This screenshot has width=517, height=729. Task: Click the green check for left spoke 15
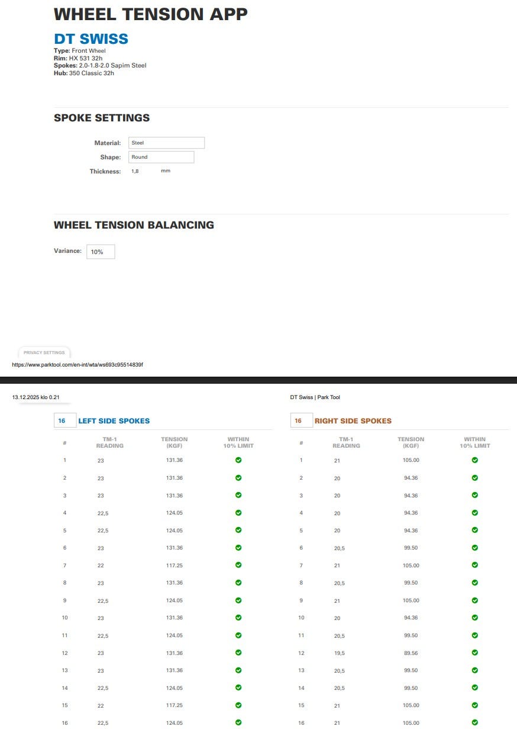click(238, 705)
